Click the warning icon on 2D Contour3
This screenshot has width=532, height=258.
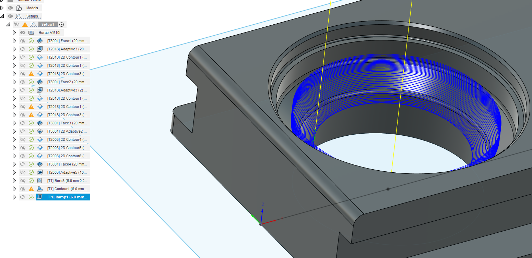pos(31,73)
